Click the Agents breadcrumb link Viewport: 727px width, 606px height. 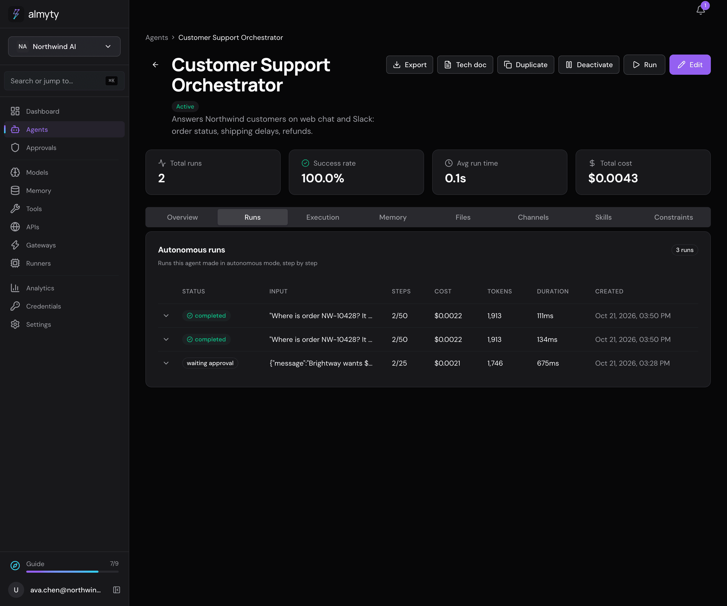pyautogui.click(x=157, y=37)
